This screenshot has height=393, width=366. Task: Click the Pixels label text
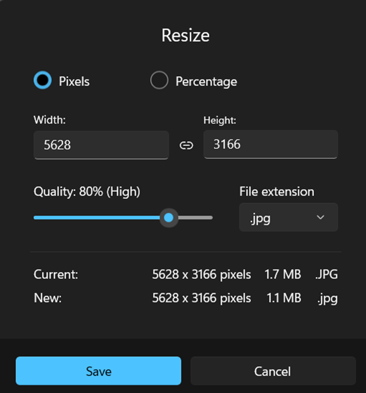click(74, 81)
